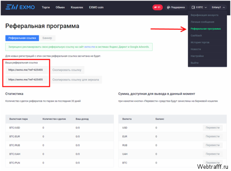Click the BTC currency cell in balance table
This screenshot has height=171, width=231.
tap(125, 163)
